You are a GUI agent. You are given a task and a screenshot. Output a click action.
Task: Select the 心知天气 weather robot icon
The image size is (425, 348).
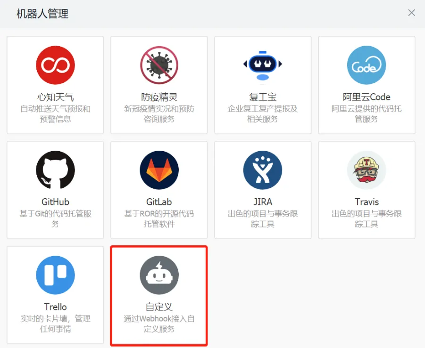[55, 65]
